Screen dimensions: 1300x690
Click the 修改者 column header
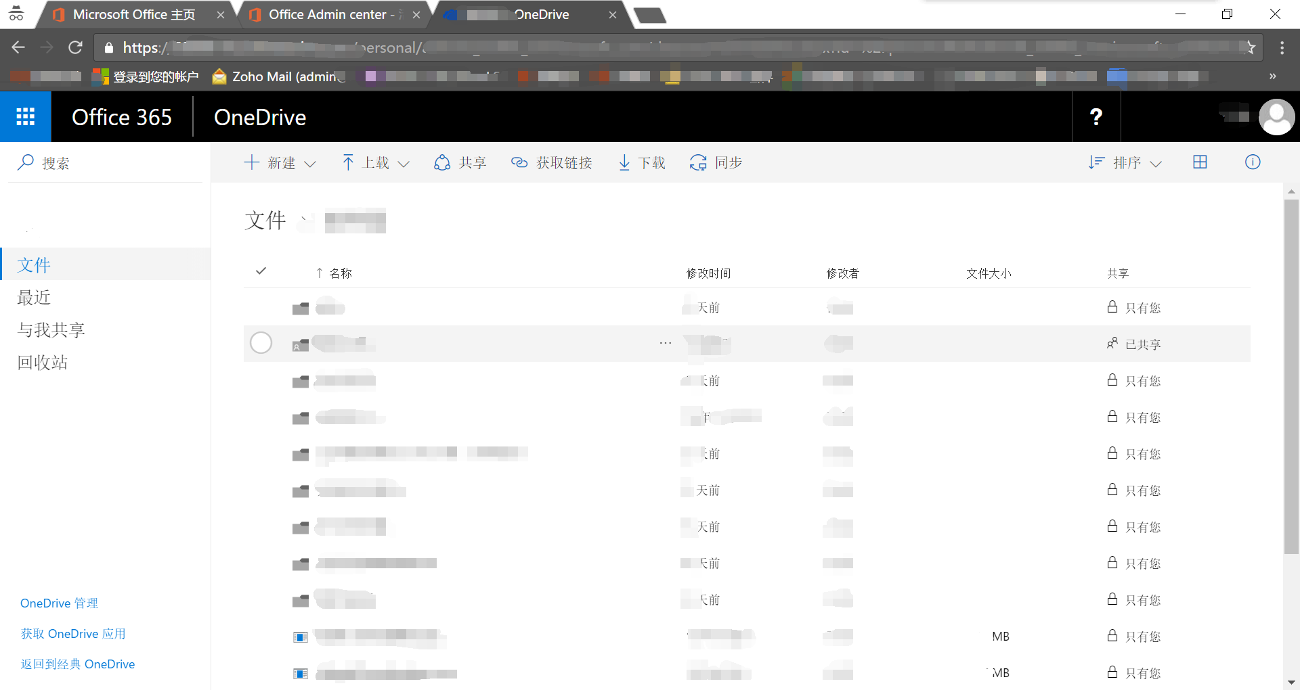tap(843, 273)
